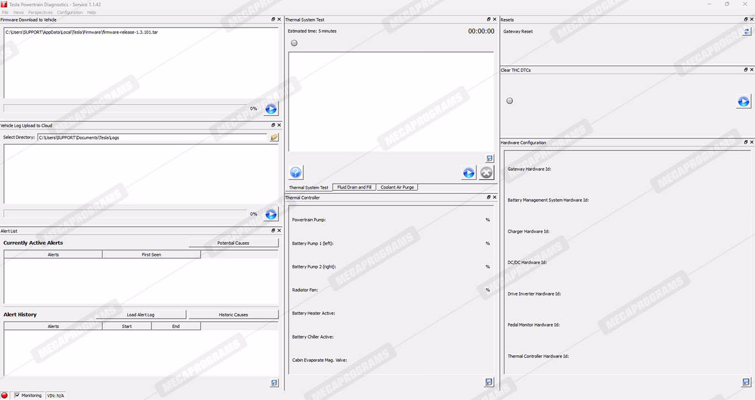This screenshot has height=400, width=755.
Task: Click the Load Alert Log button
Action: pos(140,315)
